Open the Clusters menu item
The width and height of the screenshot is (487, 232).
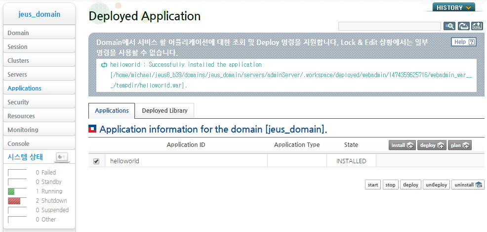pyautogui.click(x=39, y=60)
